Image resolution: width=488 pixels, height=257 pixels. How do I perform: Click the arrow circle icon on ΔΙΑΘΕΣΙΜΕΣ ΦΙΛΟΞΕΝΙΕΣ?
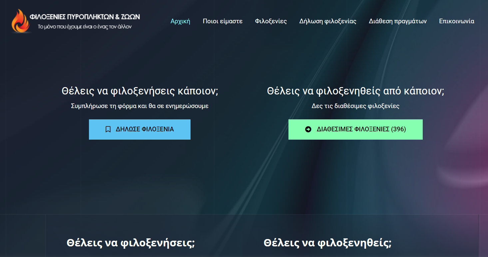pyautogui.click(x=308, y=129)
